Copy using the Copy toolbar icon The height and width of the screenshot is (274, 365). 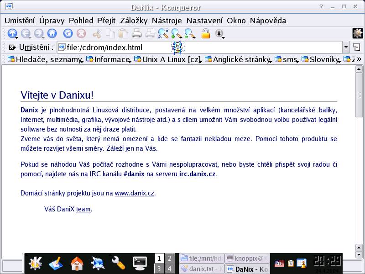pos(110,33)
